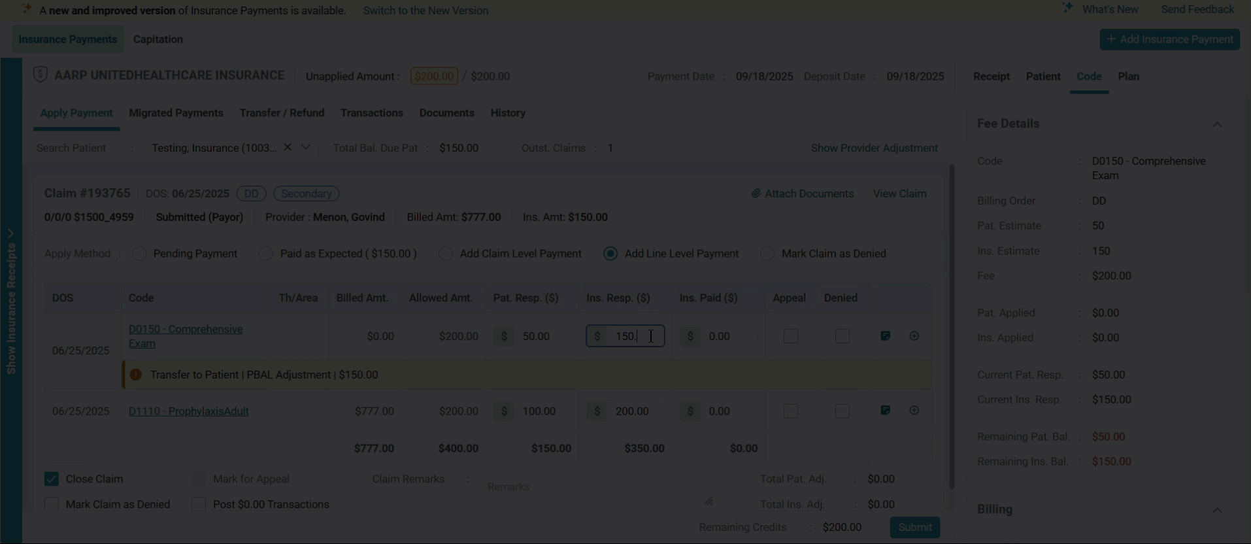Screen dimensions: 1251x544
Task: Toggle Appeal checkbox for D1110 row
Action: (x=791, y=411)
